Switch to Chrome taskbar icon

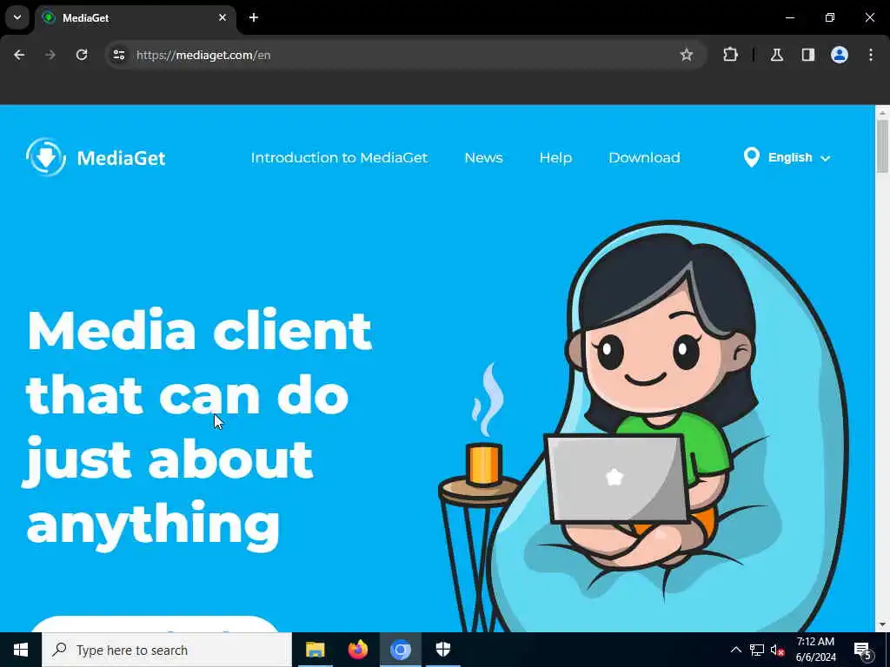pos(400,650)
